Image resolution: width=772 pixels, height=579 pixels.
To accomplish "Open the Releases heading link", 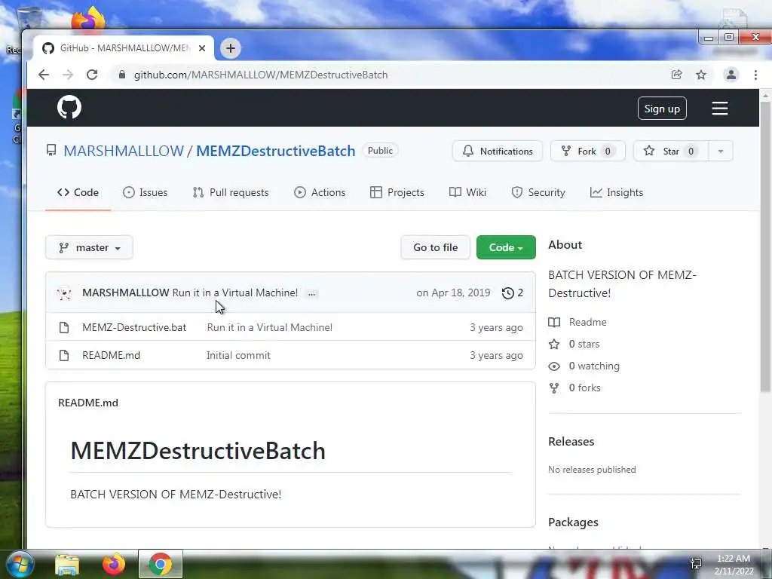I will 571,442.
